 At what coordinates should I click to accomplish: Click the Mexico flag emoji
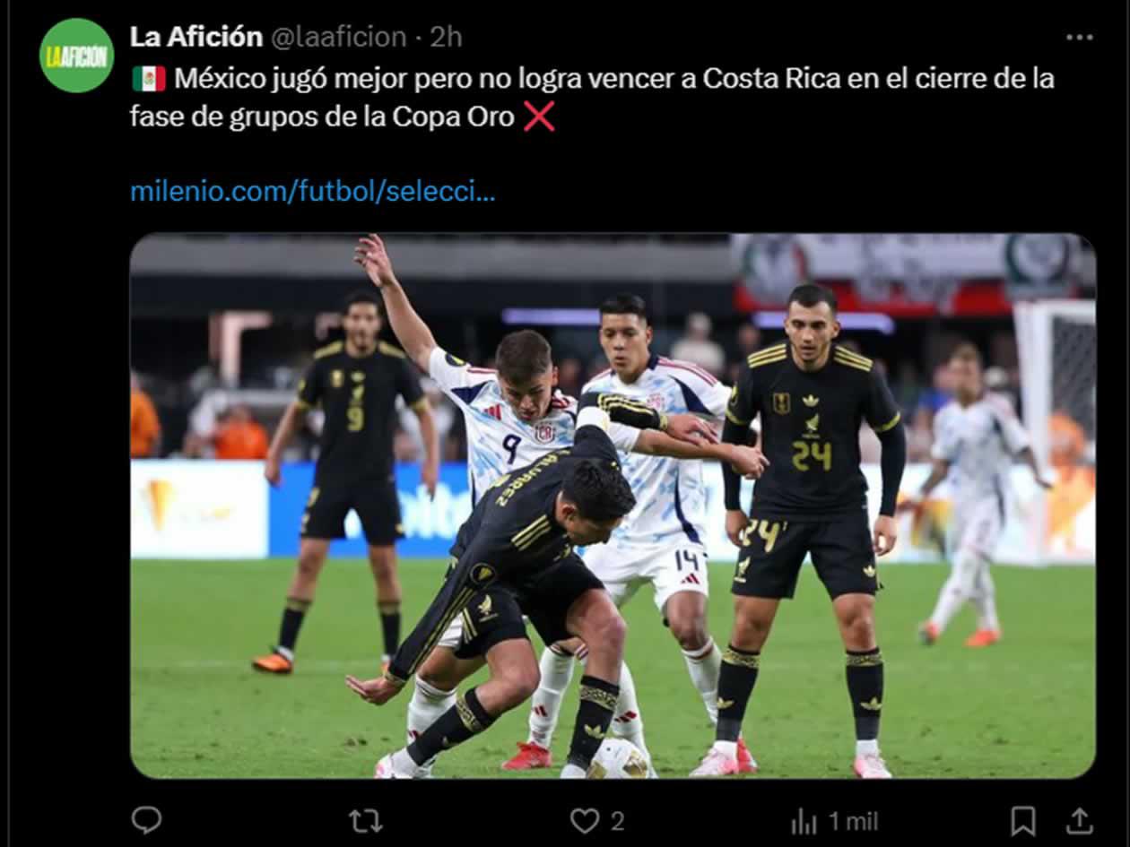click(x=149, y=79)
